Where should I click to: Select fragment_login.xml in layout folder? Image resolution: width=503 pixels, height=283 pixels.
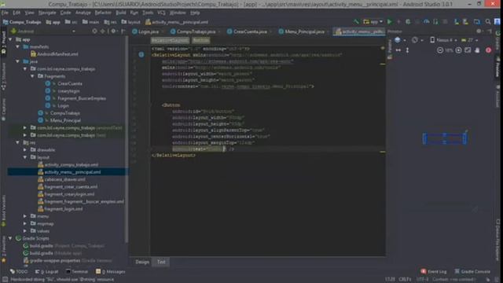(x=61, y=209)
